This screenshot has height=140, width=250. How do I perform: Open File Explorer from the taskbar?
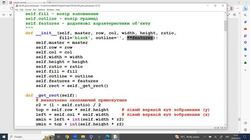click(83, 136)
